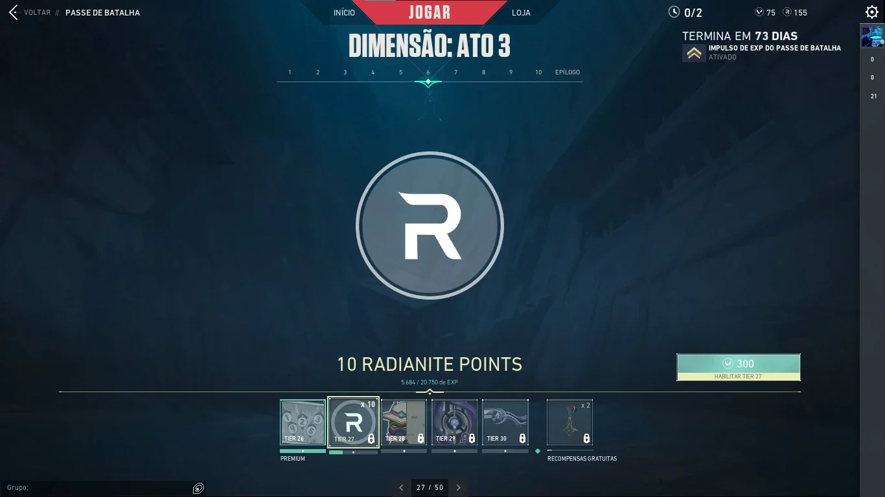This screenshot has width=885, height=497.
Task: Jump to chapter 8 marker
Action: (483, 72)
